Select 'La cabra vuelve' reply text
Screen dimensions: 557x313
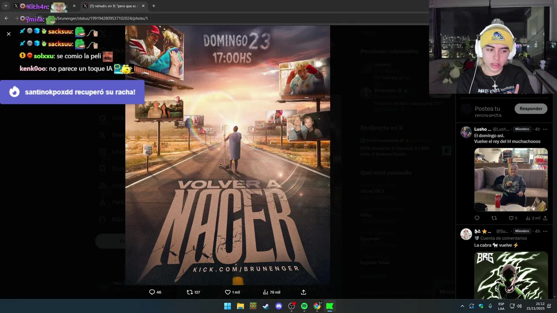point(497,245)
